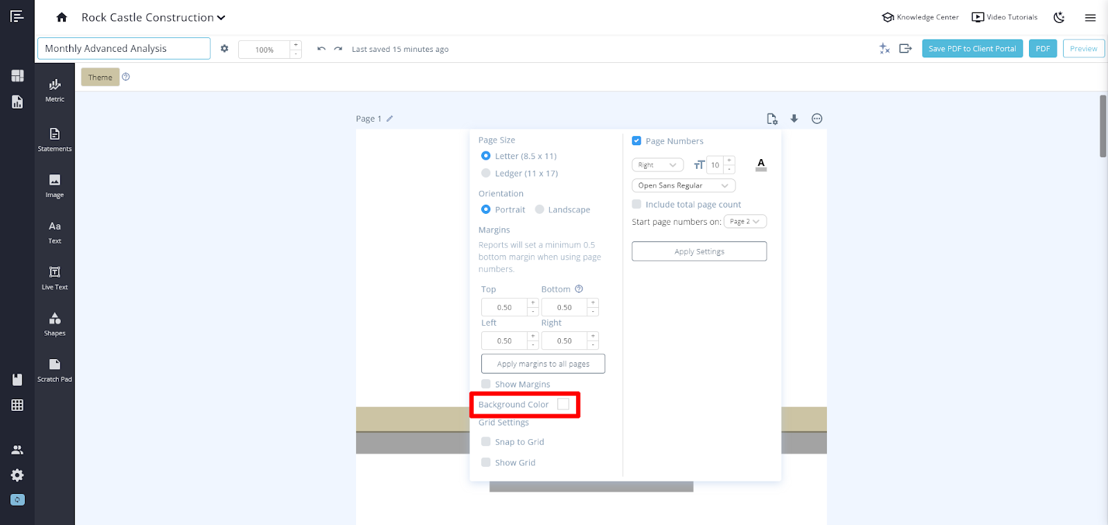Open the Scratch Pad

click(55, 370)
